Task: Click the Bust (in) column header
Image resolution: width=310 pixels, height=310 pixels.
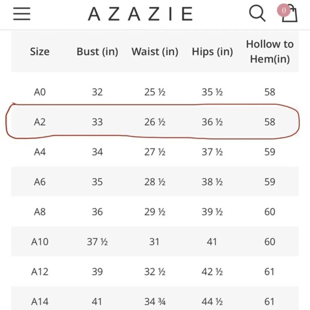Action: pyautogui.click(x=97, y=51)
